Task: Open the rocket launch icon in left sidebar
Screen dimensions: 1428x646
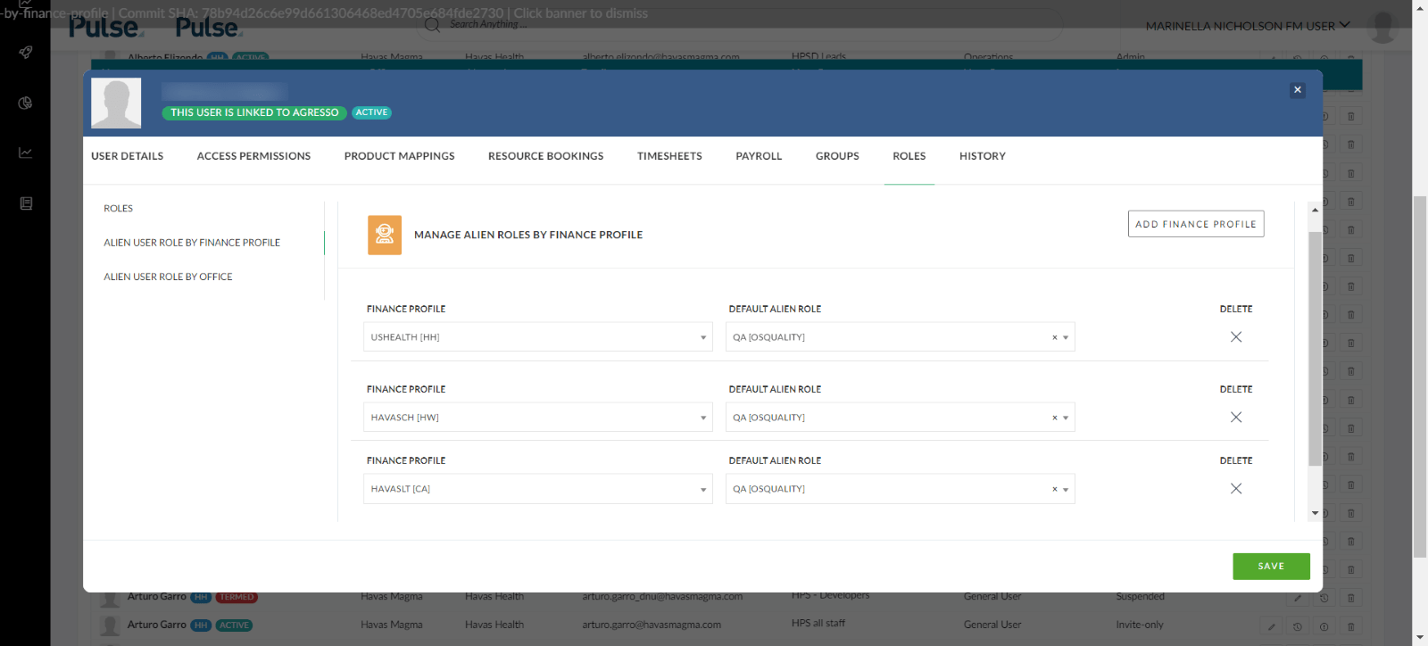Action: (x=26, y=53)
